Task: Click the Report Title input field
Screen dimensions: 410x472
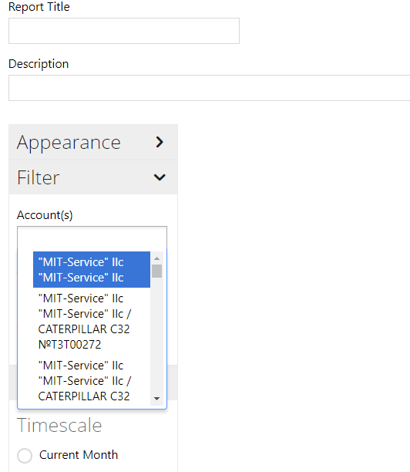Action: coord(124,31)
